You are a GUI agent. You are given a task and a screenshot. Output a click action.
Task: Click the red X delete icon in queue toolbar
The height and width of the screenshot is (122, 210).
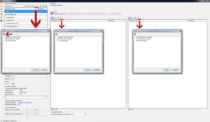(43, 6)
